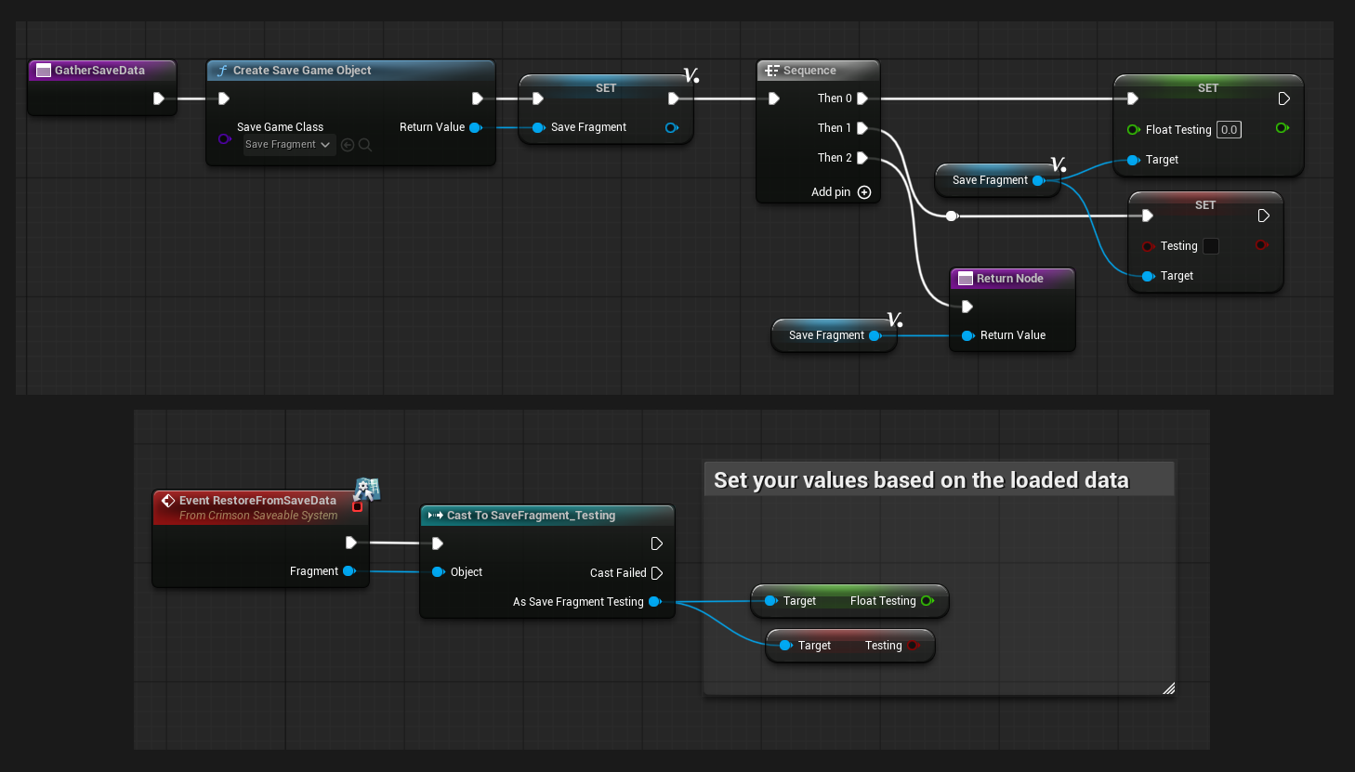This screenshot has height=772, width=1355.
Task: Click the Target pin on Testing SET node
Action: click(x=1148, y=276)
